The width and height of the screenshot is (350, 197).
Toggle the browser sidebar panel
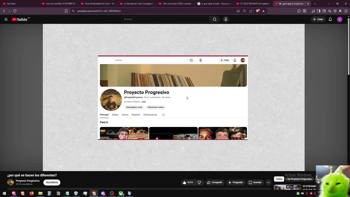point(319,11)
